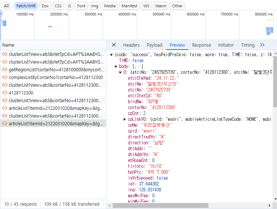This screenshot has width=277, height=209.
Task: Click the 400000 ms timeline marker
Action: pos(127,14)
